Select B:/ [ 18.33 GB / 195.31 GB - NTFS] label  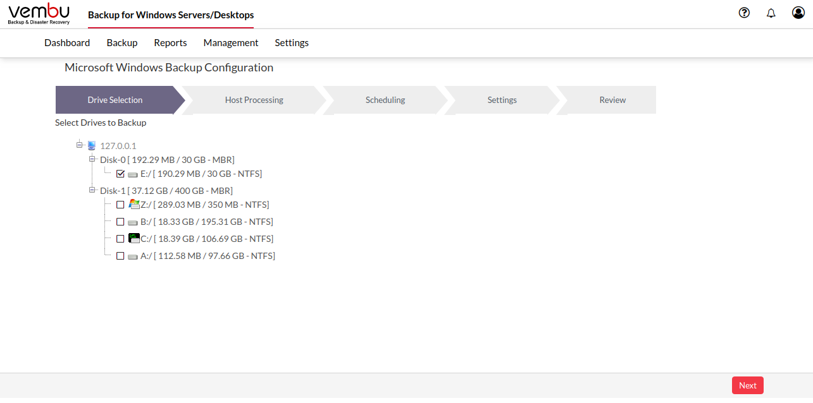[x=207, y=222]
